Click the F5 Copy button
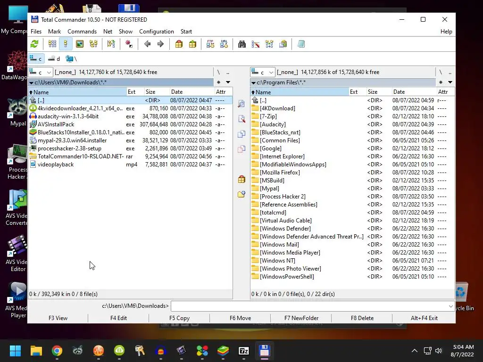The width and height of the screenshot is (483, 362). (x=179, y=318)
